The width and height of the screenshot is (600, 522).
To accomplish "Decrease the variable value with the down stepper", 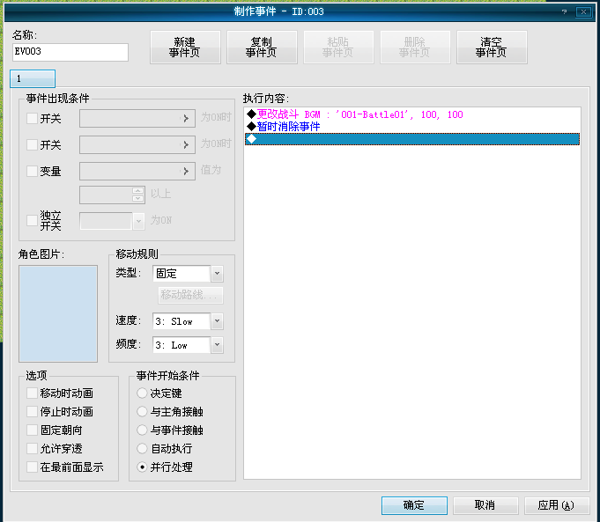I will click(137, 198).
